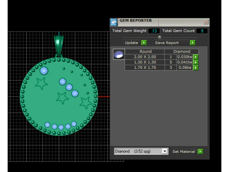This screenshot has height=172, width=229.
Task: Collapse panel using the round arrow handle
Action: click(x=159, y=37)
